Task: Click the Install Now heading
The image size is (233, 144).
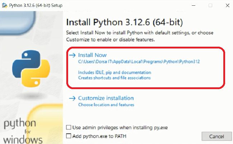Action: (92, 55)
